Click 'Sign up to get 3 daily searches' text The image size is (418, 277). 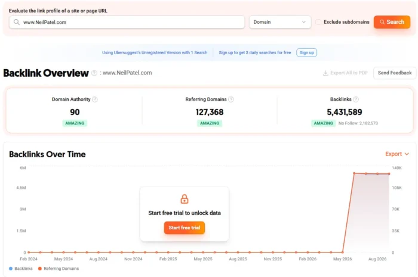255,52
